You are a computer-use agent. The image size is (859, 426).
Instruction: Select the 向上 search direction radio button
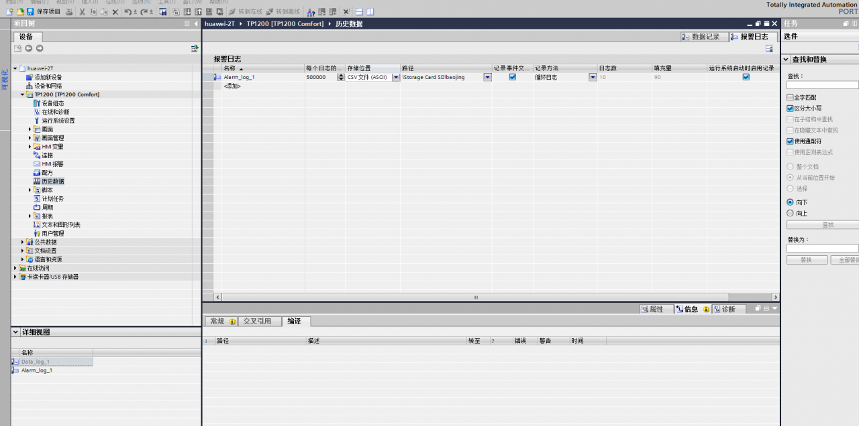tap(790, 213)
